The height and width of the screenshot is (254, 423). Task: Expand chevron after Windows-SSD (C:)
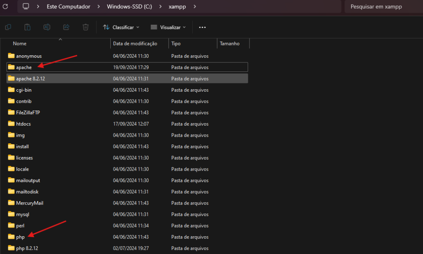160,7
